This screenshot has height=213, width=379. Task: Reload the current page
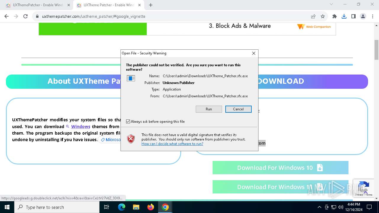pos(25,16)
